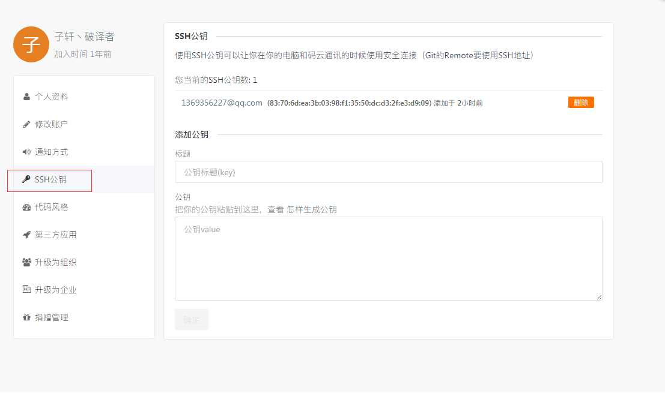Click the orange 删除 button
The image size is (665, 402).
[580, 102]
